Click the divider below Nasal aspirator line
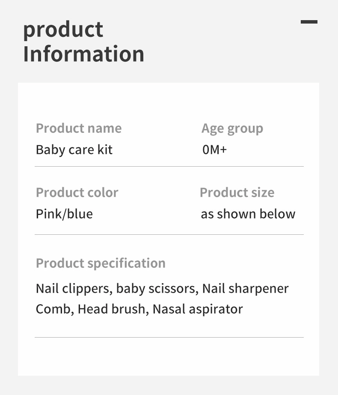The width and height of the screenshot is (338, 395). (169, 337)
